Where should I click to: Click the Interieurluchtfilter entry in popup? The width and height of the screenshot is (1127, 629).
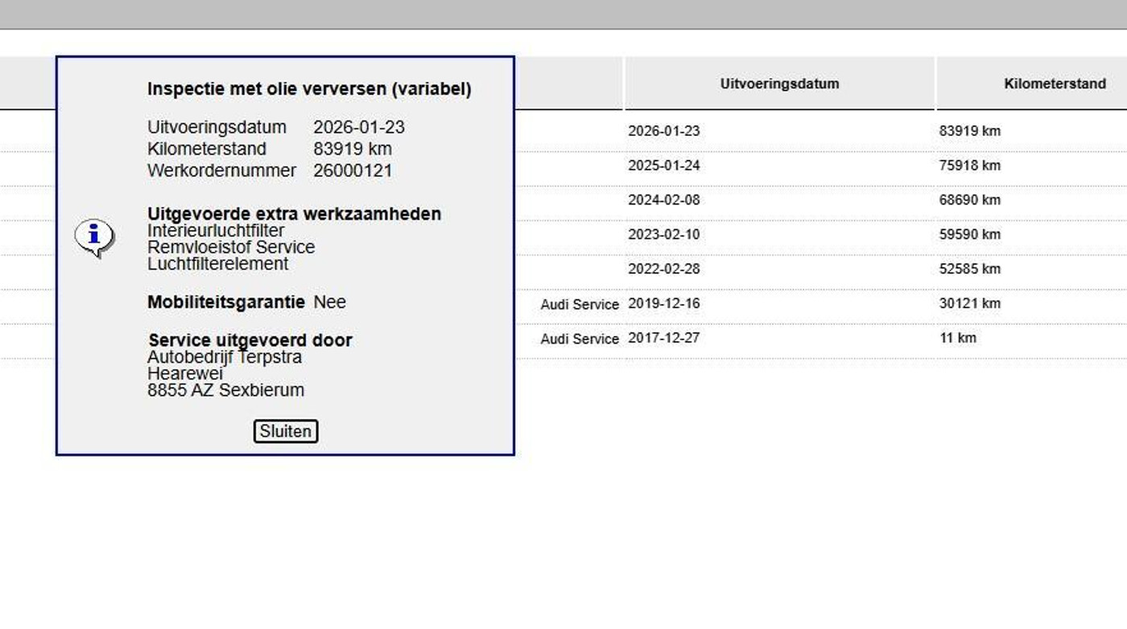216,231
